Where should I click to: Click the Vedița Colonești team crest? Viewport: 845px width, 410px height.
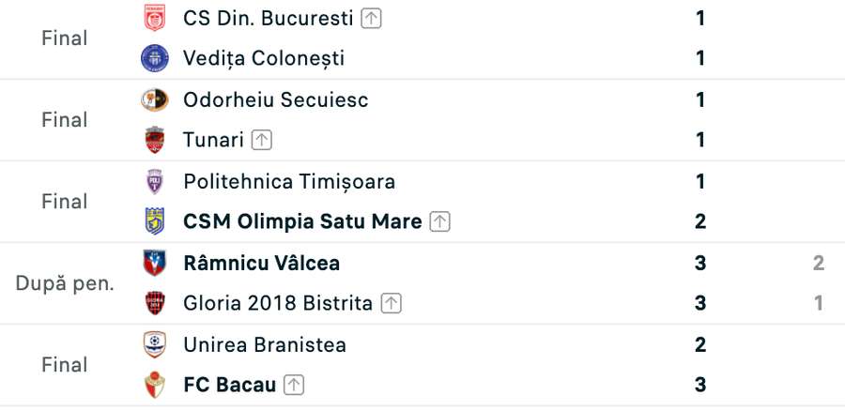[x=155, y=58]
